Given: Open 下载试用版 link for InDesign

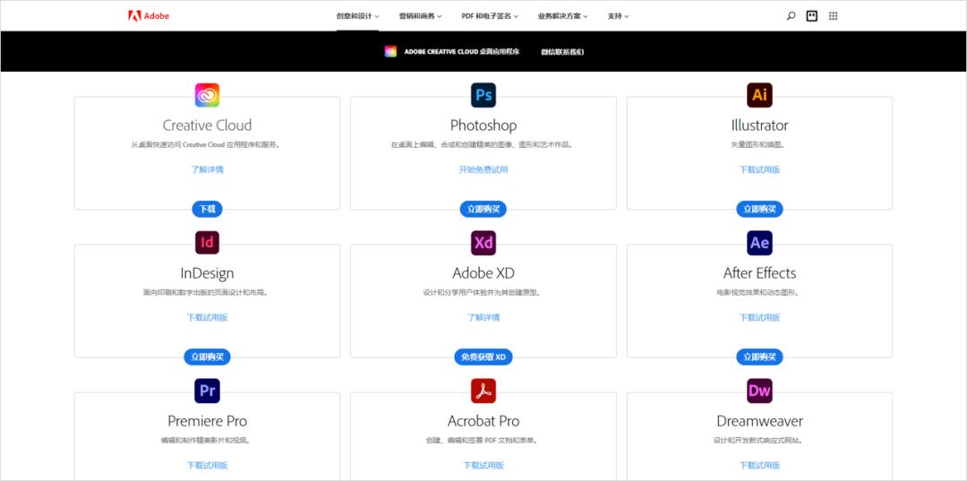Looking at the screenshot, I should pyautogui.click(x=207, y=318).
